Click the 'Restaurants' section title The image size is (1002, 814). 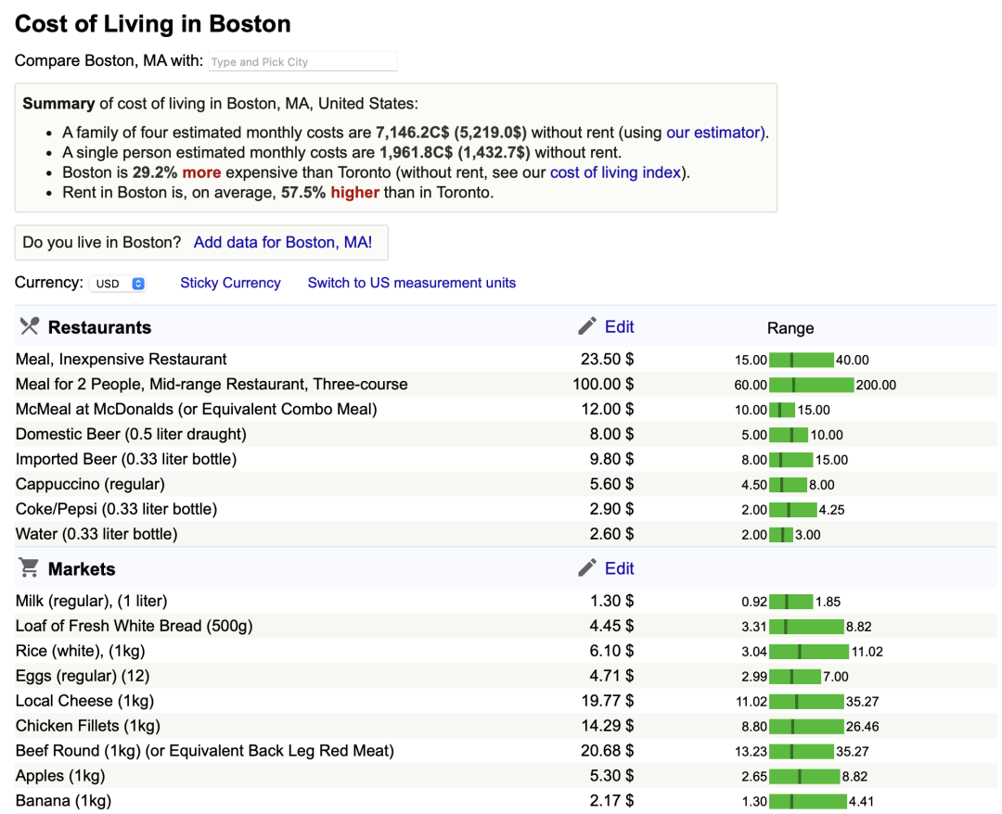(99, 327)
